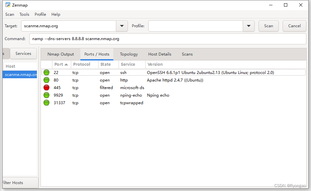Open the Target dropdown arrow
The width and height of the screenshot is (311, 191).
point(122,26)
